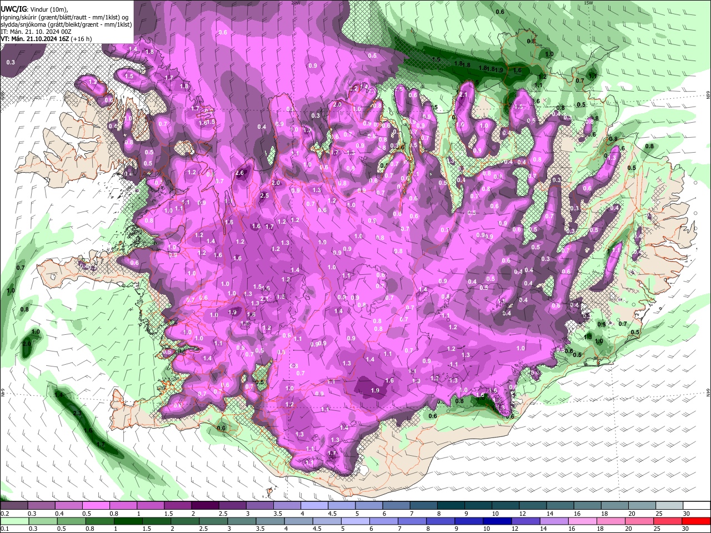Click the deep blue lower swatch above 10
This screenshot has width=711, height=533.
coord(497,521)
